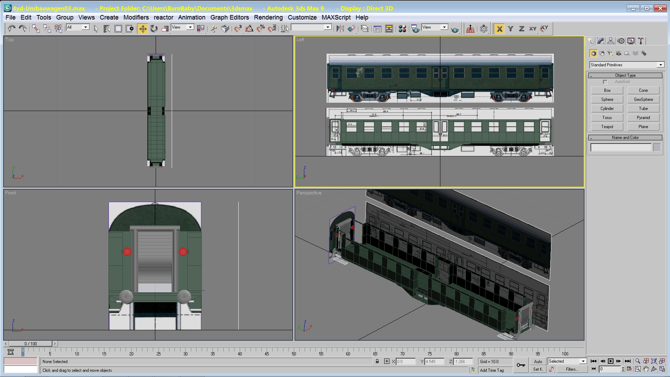Collapse the Object Type rollout

click(625, 75)
